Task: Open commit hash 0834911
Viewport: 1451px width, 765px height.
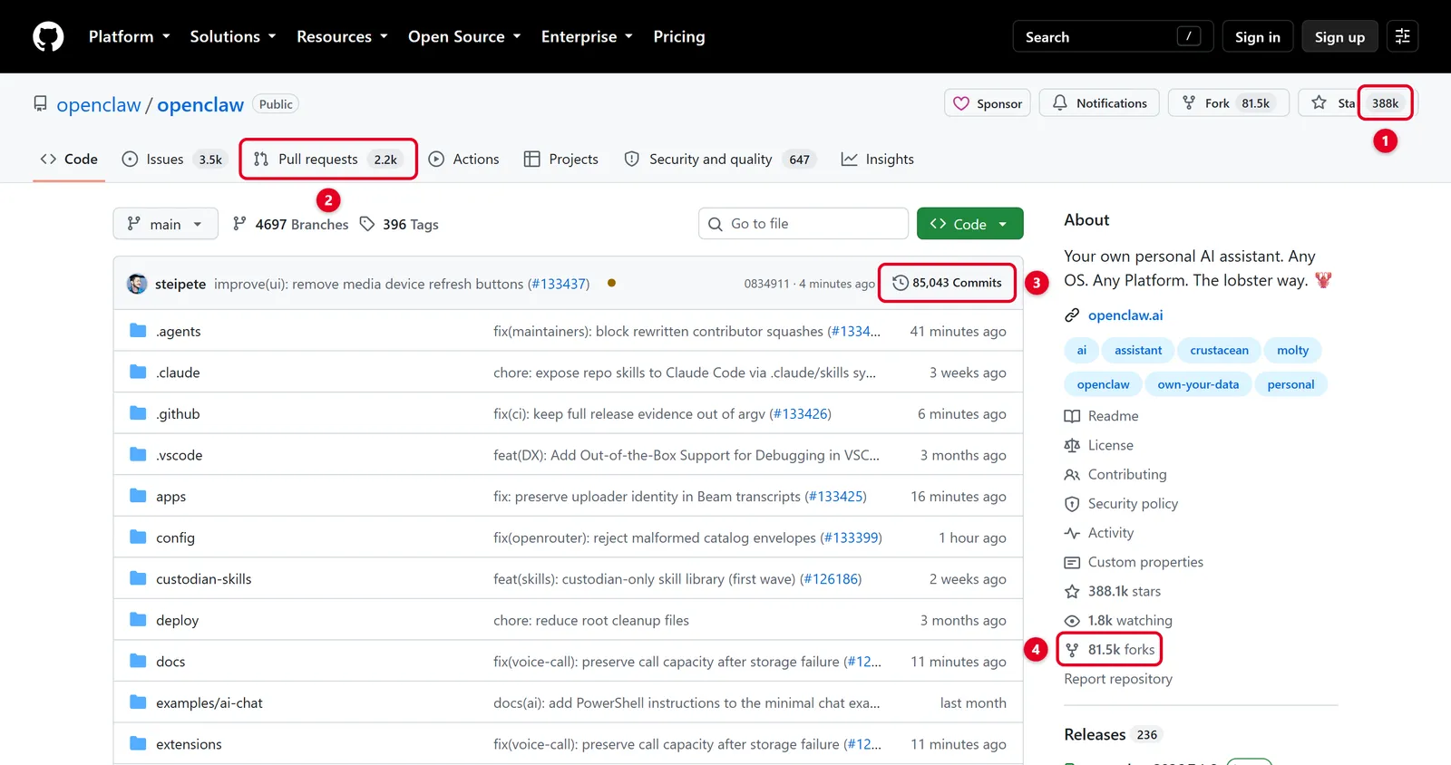Action: pyautogui.click(x=766, y=284)
